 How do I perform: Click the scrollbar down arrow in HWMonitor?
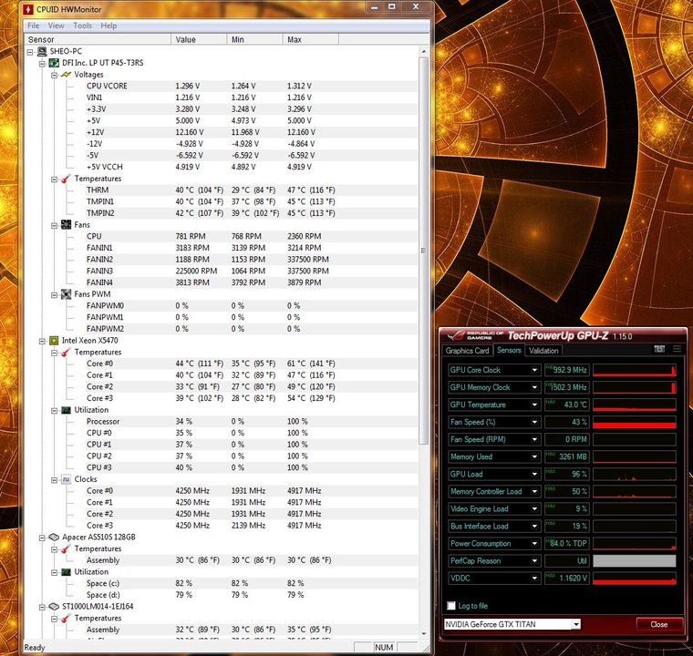click(x=423, y=634)
